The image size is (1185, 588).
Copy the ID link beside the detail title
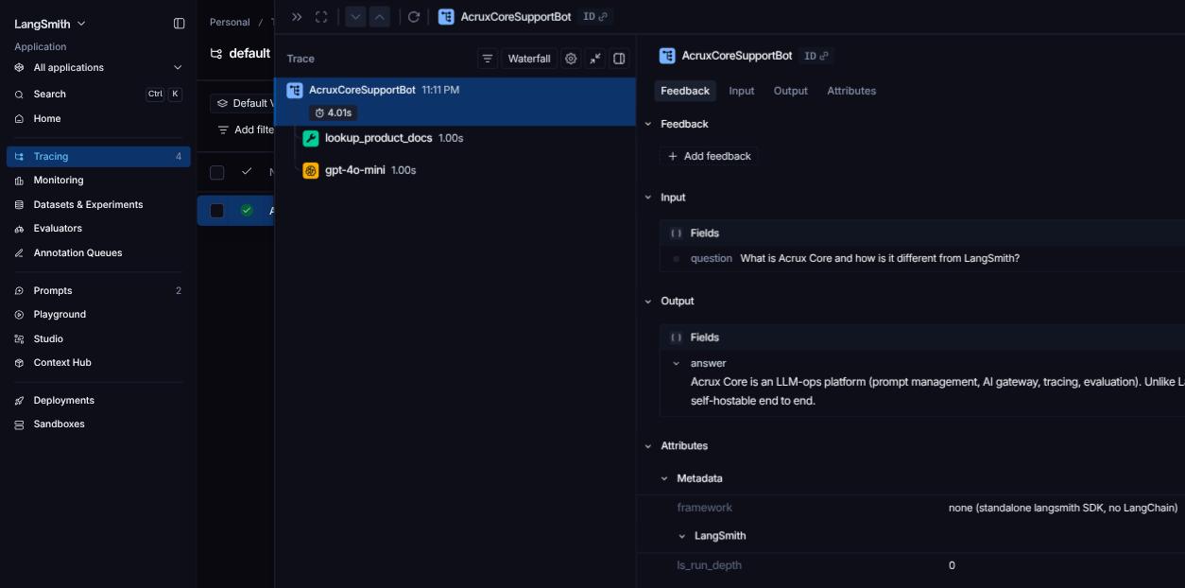(816, 56)
